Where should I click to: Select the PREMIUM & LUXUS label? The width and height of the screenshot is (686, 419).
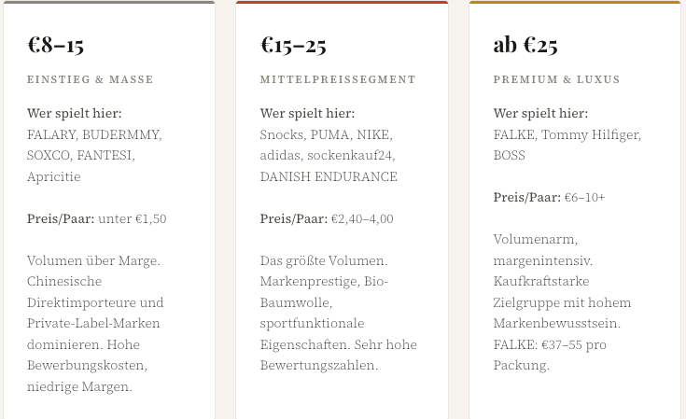tap(556, 79)
